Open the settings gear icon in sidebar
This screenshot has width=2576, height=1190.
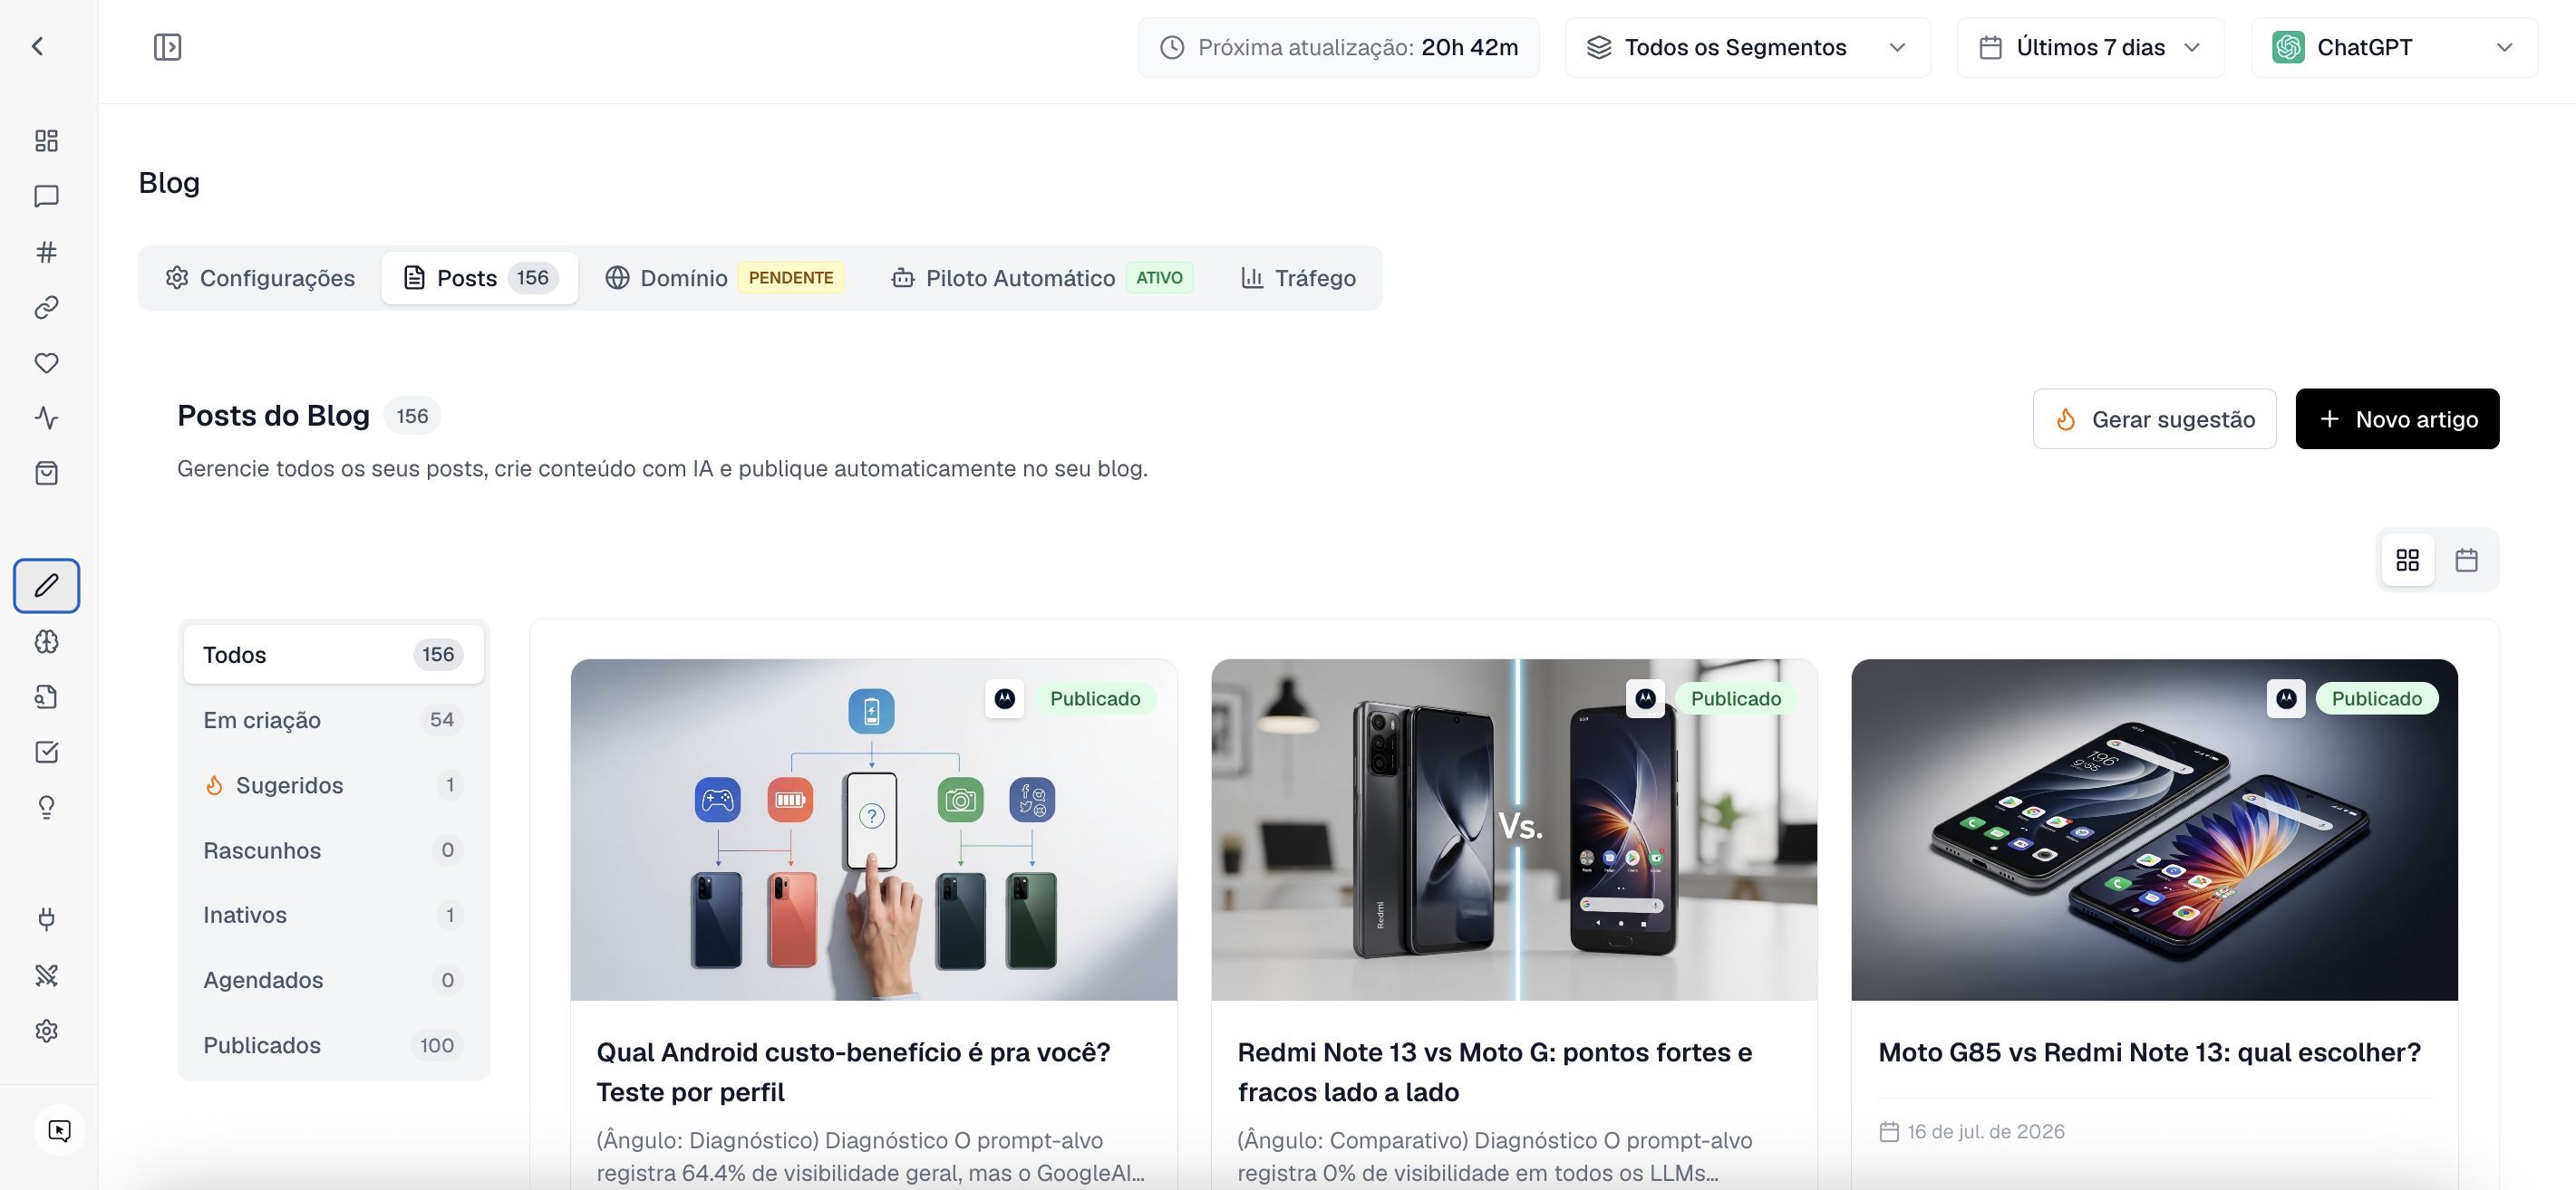pos(46,1032)
